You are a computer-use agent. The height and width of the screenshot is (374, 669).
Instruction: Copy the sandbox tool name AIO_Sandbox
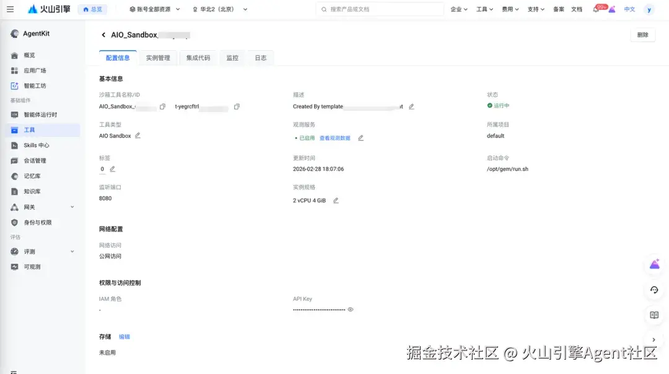pos(162,107)
